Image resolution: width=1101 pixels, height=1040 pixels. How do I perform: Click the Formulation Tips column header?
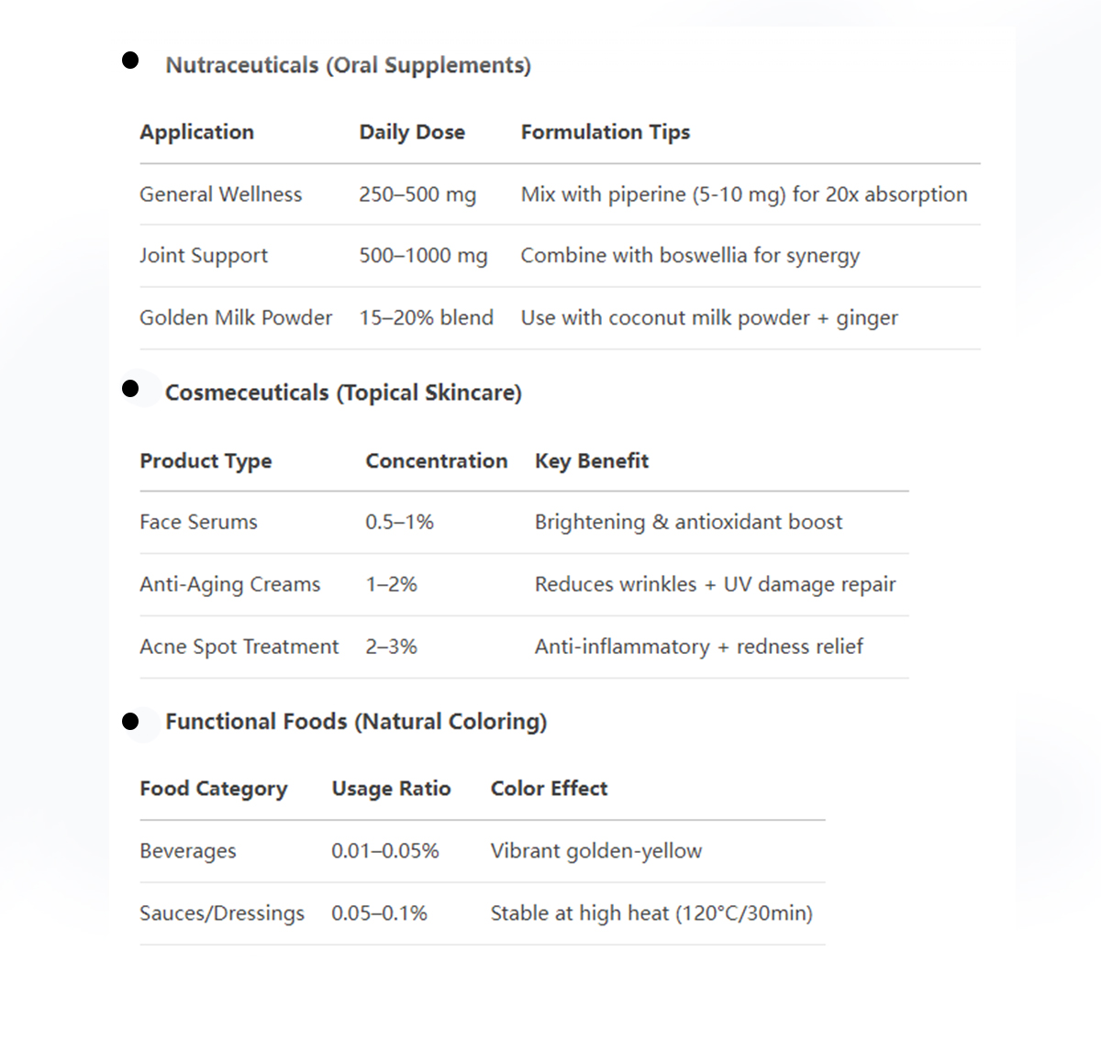point(606,132)
